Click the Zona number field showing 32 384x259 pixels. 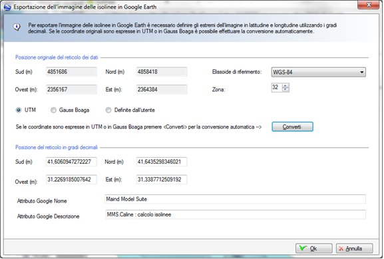point(277,87)
